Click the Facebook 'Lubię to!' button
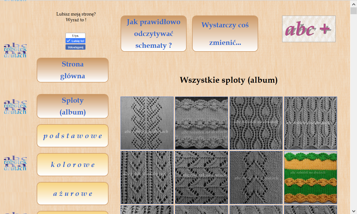Image resolution: width=357 pixels, height=214 pixels. click(75, 41)
